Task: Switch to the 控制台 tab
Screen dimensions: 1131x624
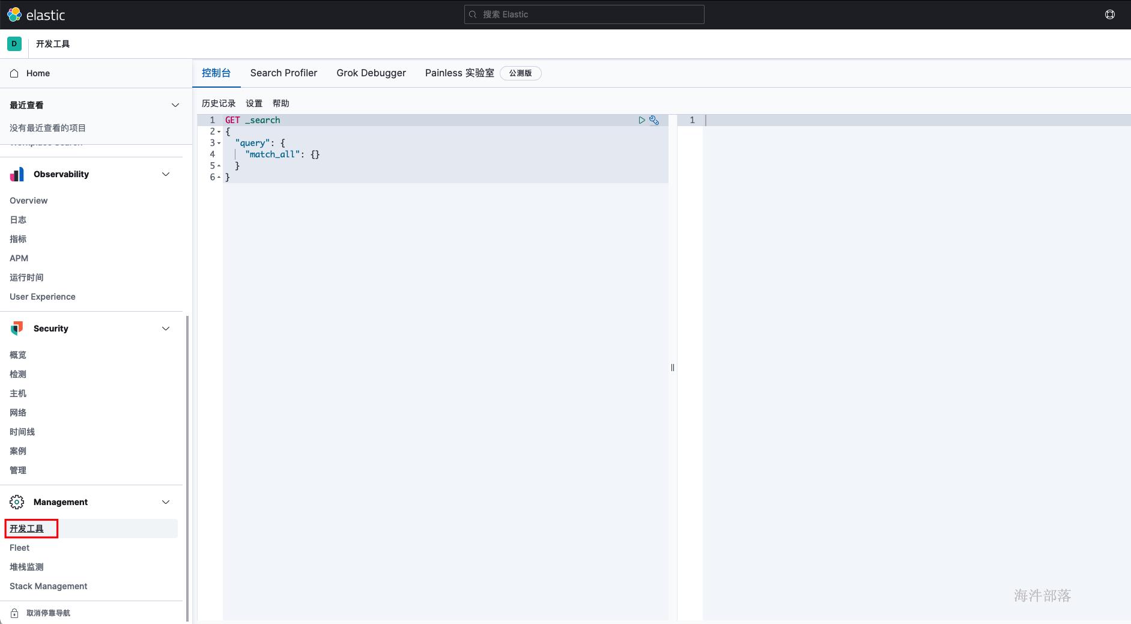Action: click(216, 73)
